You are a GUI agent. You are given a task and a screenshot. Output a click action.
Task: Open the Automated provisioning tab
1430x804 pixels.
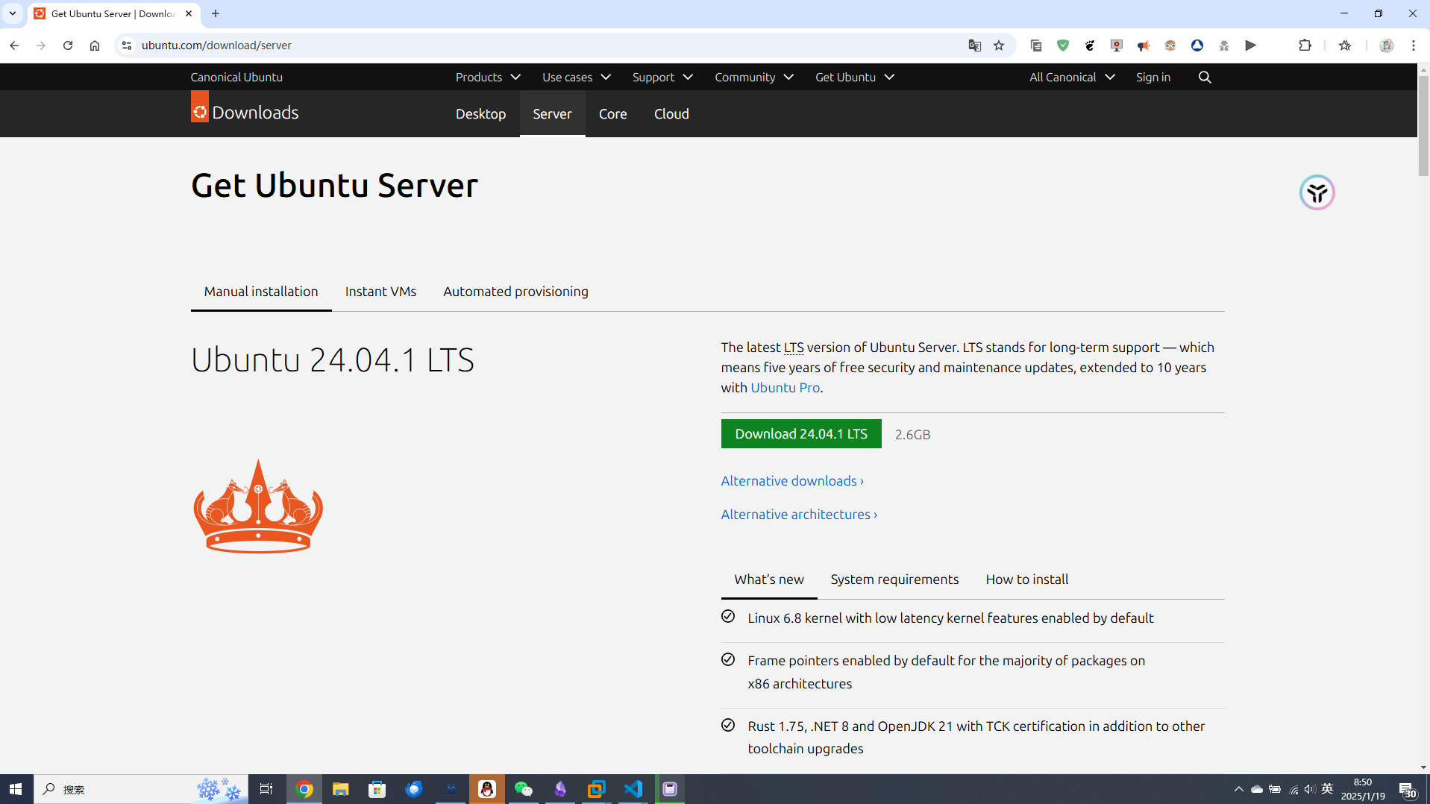(515, 291)
